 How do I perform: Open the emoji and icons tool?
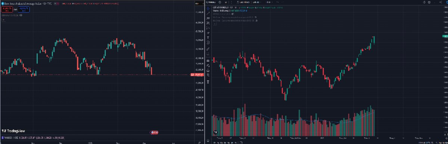[x=208, y=42]
